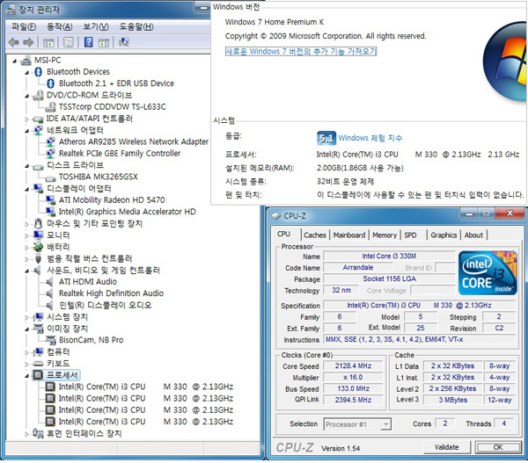Click the Windows Experience Index 5.1 badge
This screenshot has height=463, width=528.
pyautogui.click(x=326, y=138)
